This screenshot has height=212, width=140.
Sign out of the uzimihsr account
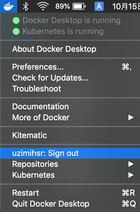coord(70,153)
